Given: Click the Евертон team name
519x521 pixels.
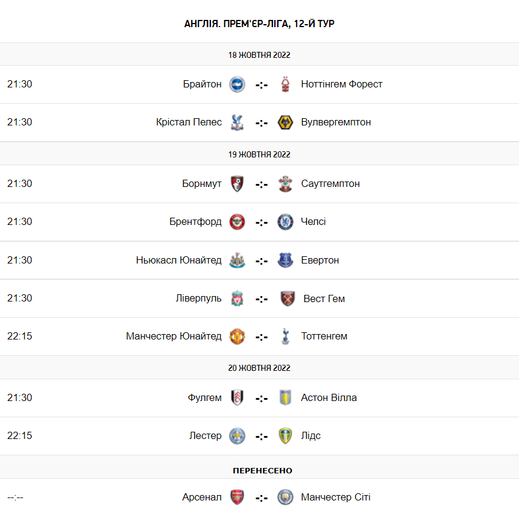Looking at the screenshot, I should pos(320,260).
